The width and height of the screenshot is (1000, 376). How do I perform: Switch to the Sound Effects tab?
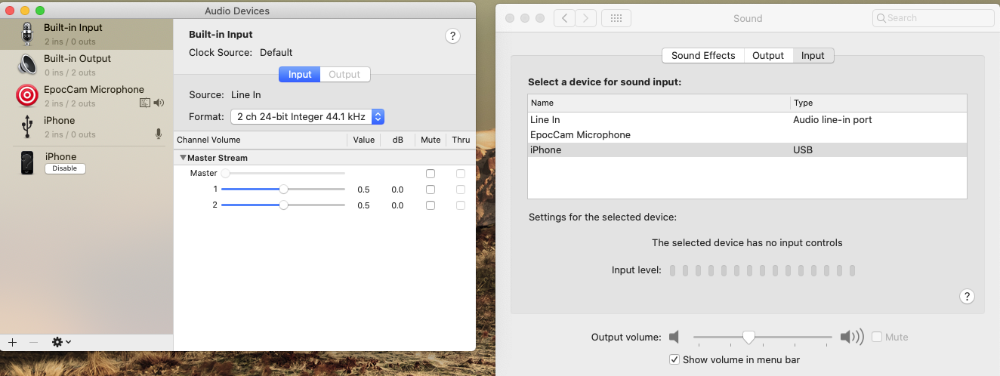point(702,55)
